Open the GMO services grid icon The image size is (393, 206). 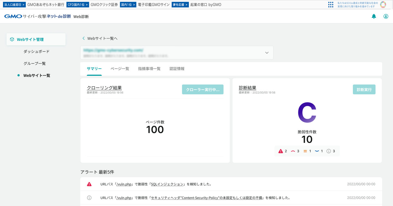(331, 4)
